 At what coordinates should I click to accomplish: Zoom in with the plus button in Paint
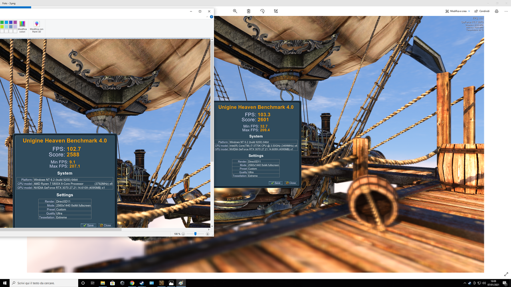click(208, 234)
